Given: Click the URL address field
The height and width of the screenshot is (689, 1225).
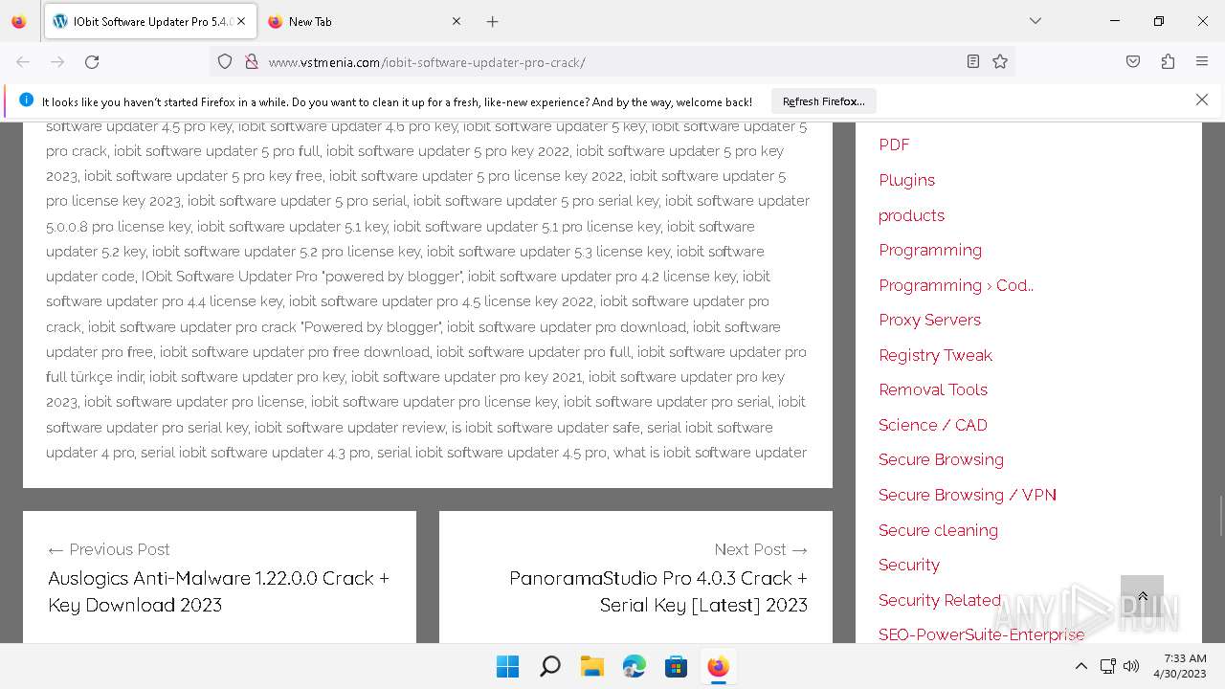Looking at the screenshot, I should 612,62.
